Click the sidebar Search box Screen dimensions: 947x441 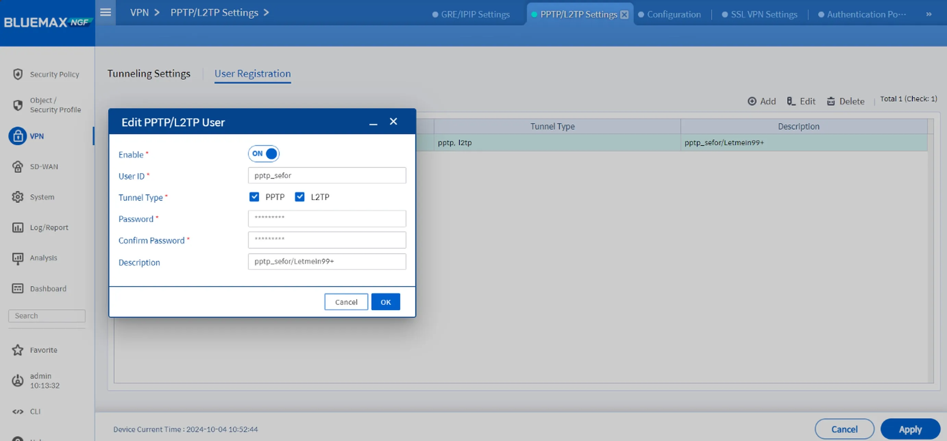[x=47, y=316]
